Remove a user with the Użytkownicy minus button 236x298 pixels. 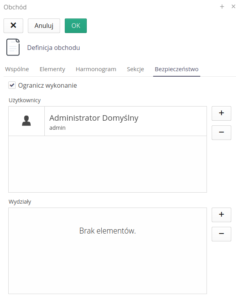[221, 132]
